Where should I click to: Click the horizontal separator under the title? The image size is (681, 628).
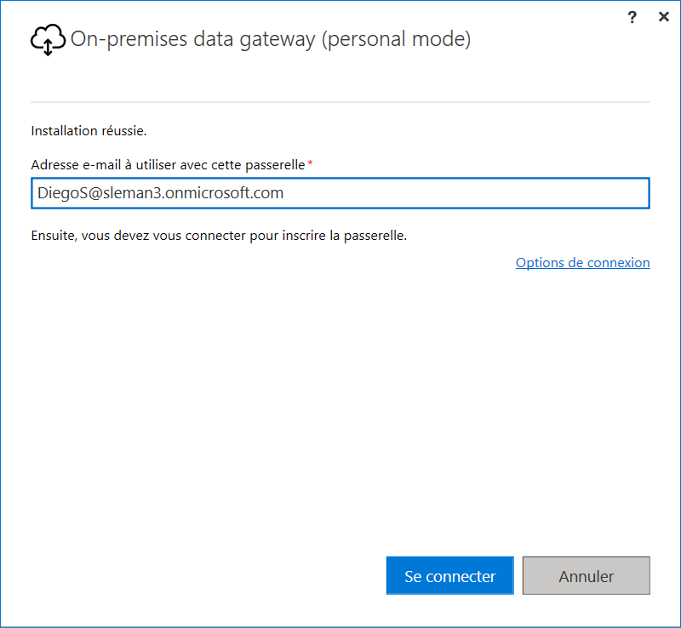tap(340, 102)
